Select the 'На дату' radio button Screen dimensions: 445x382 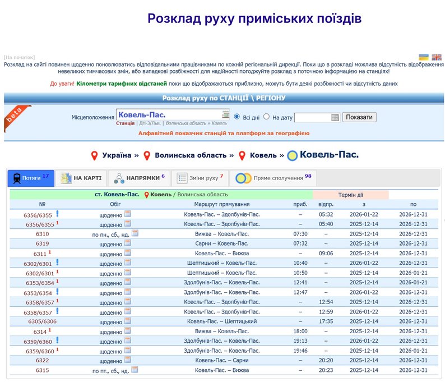point(267,117)
